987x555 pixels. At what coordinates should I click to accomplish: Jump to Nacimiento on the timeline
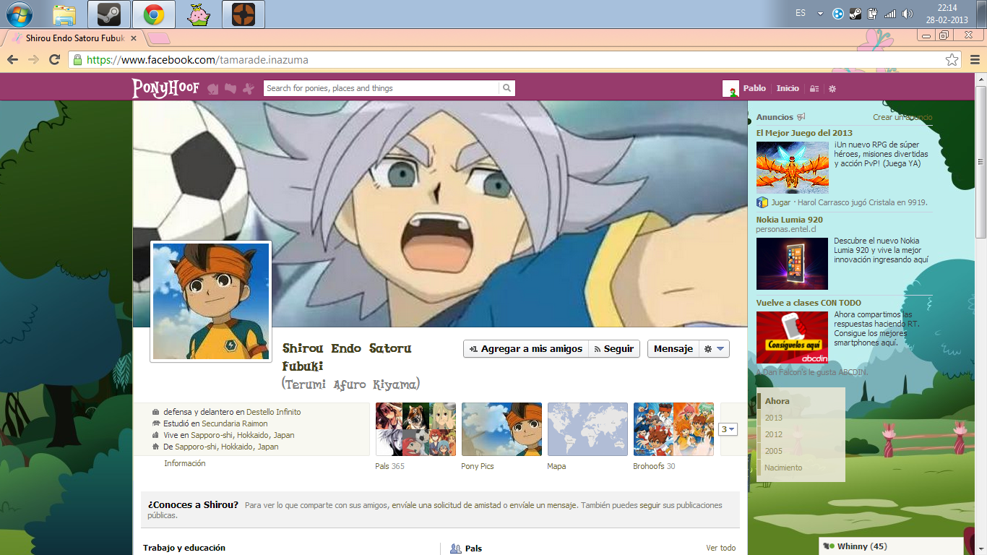783,468
